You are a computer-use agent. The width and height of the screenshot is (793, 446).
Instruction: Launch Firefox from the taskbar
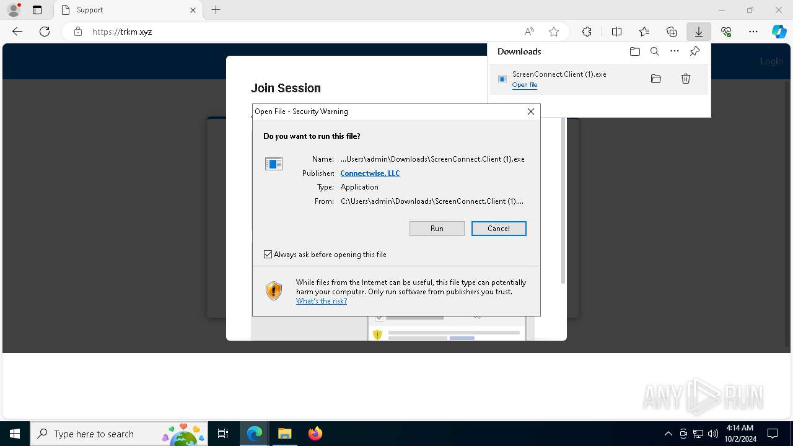[315, 434]
